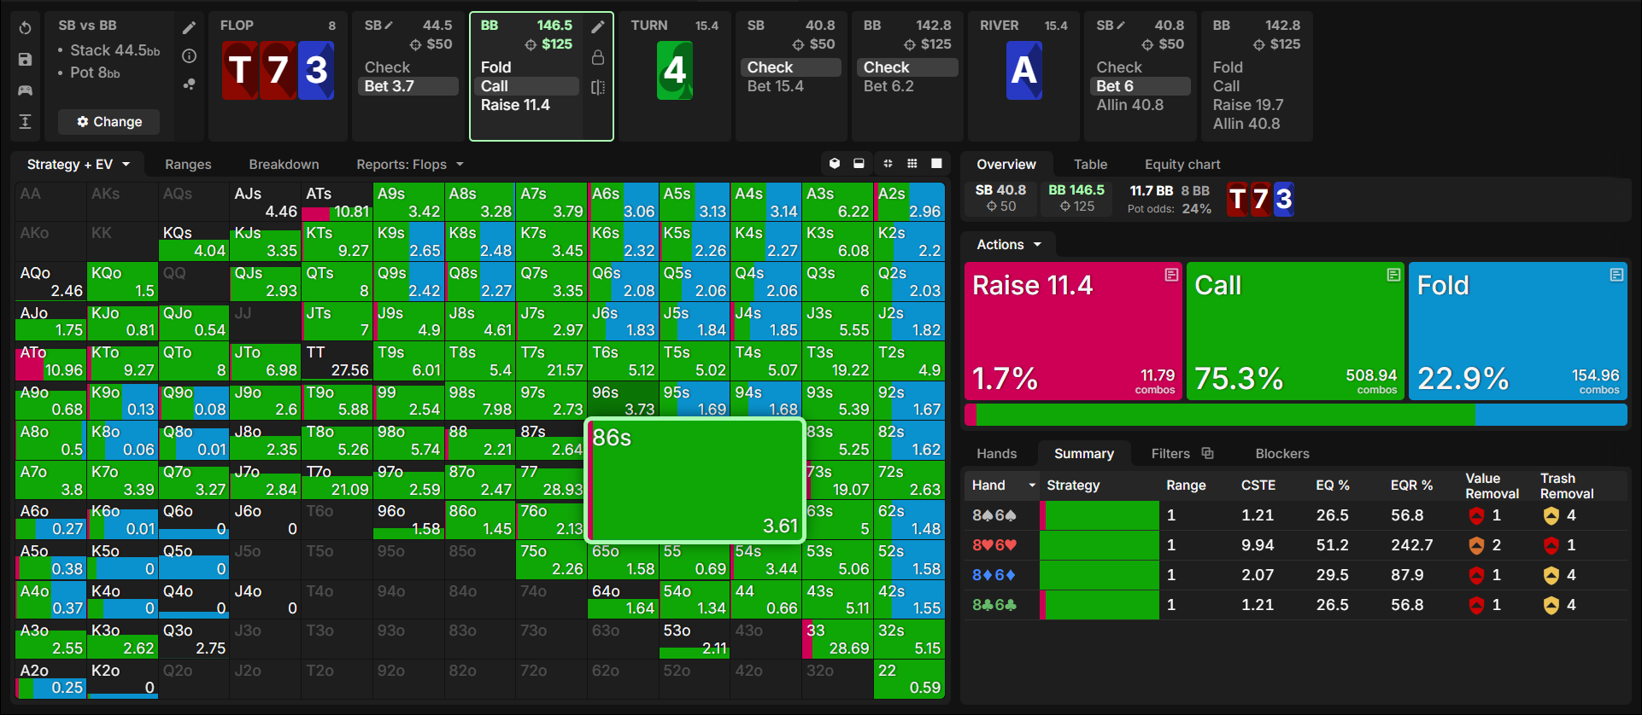Click the half-filled panel icon above the matrix
This screenshot has height=715, width=1642.
859,164
